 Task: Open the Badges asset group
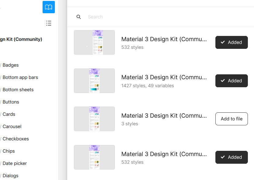click(x=10, y=65)
